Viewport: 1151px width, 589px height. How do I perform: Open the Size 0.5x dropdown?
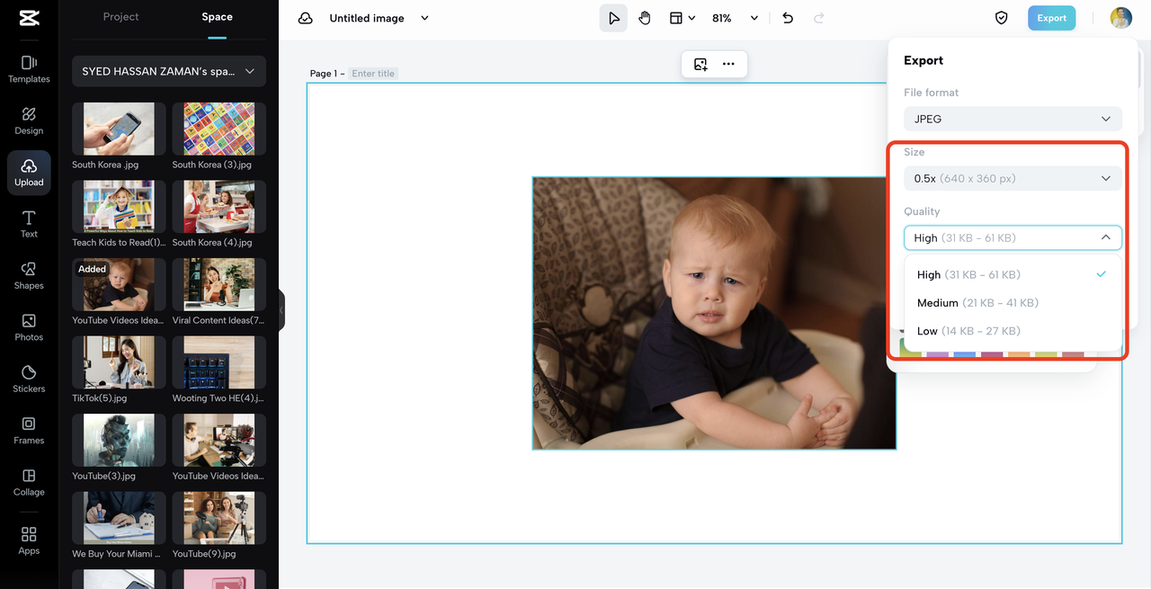tap(1013, 178)
